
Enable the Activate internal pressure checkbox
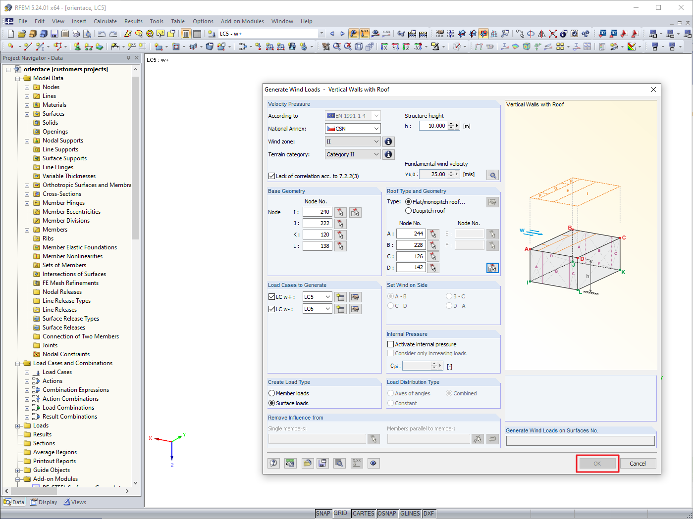pos(391,344)
